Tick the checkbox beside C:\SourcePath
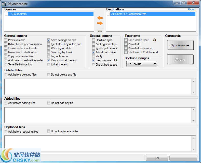The width and height of the screenshot is (201, 163). (6, 14)
